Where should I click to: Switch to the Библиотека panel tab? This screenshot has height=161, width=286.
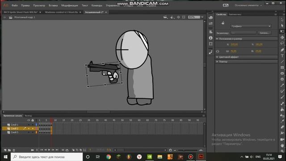[235, 14]
